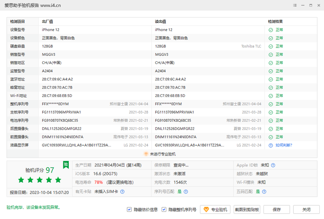
Task: Click the factory 主板序列号 FG11137096MPRVWA1
Action: tap(61, 112)
